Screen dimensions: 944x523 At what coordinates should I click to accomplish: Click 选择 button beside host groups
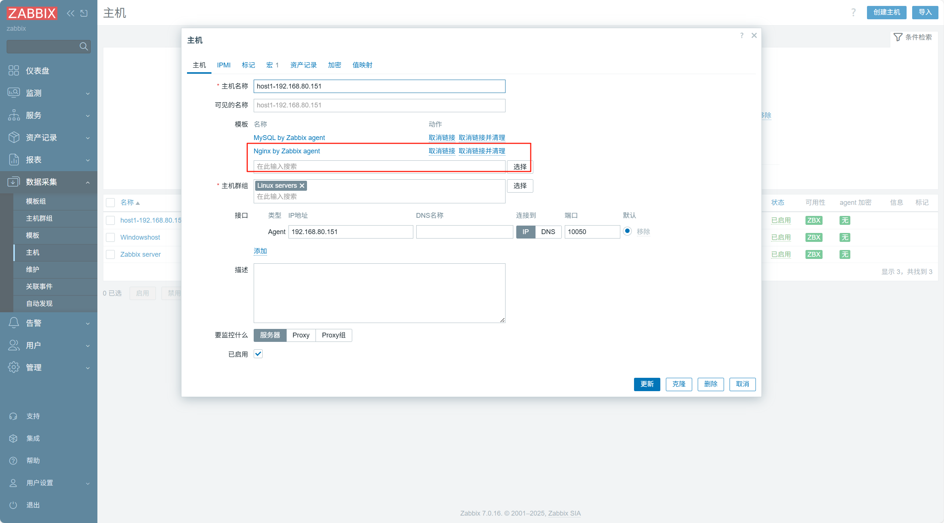coord(520,186)
